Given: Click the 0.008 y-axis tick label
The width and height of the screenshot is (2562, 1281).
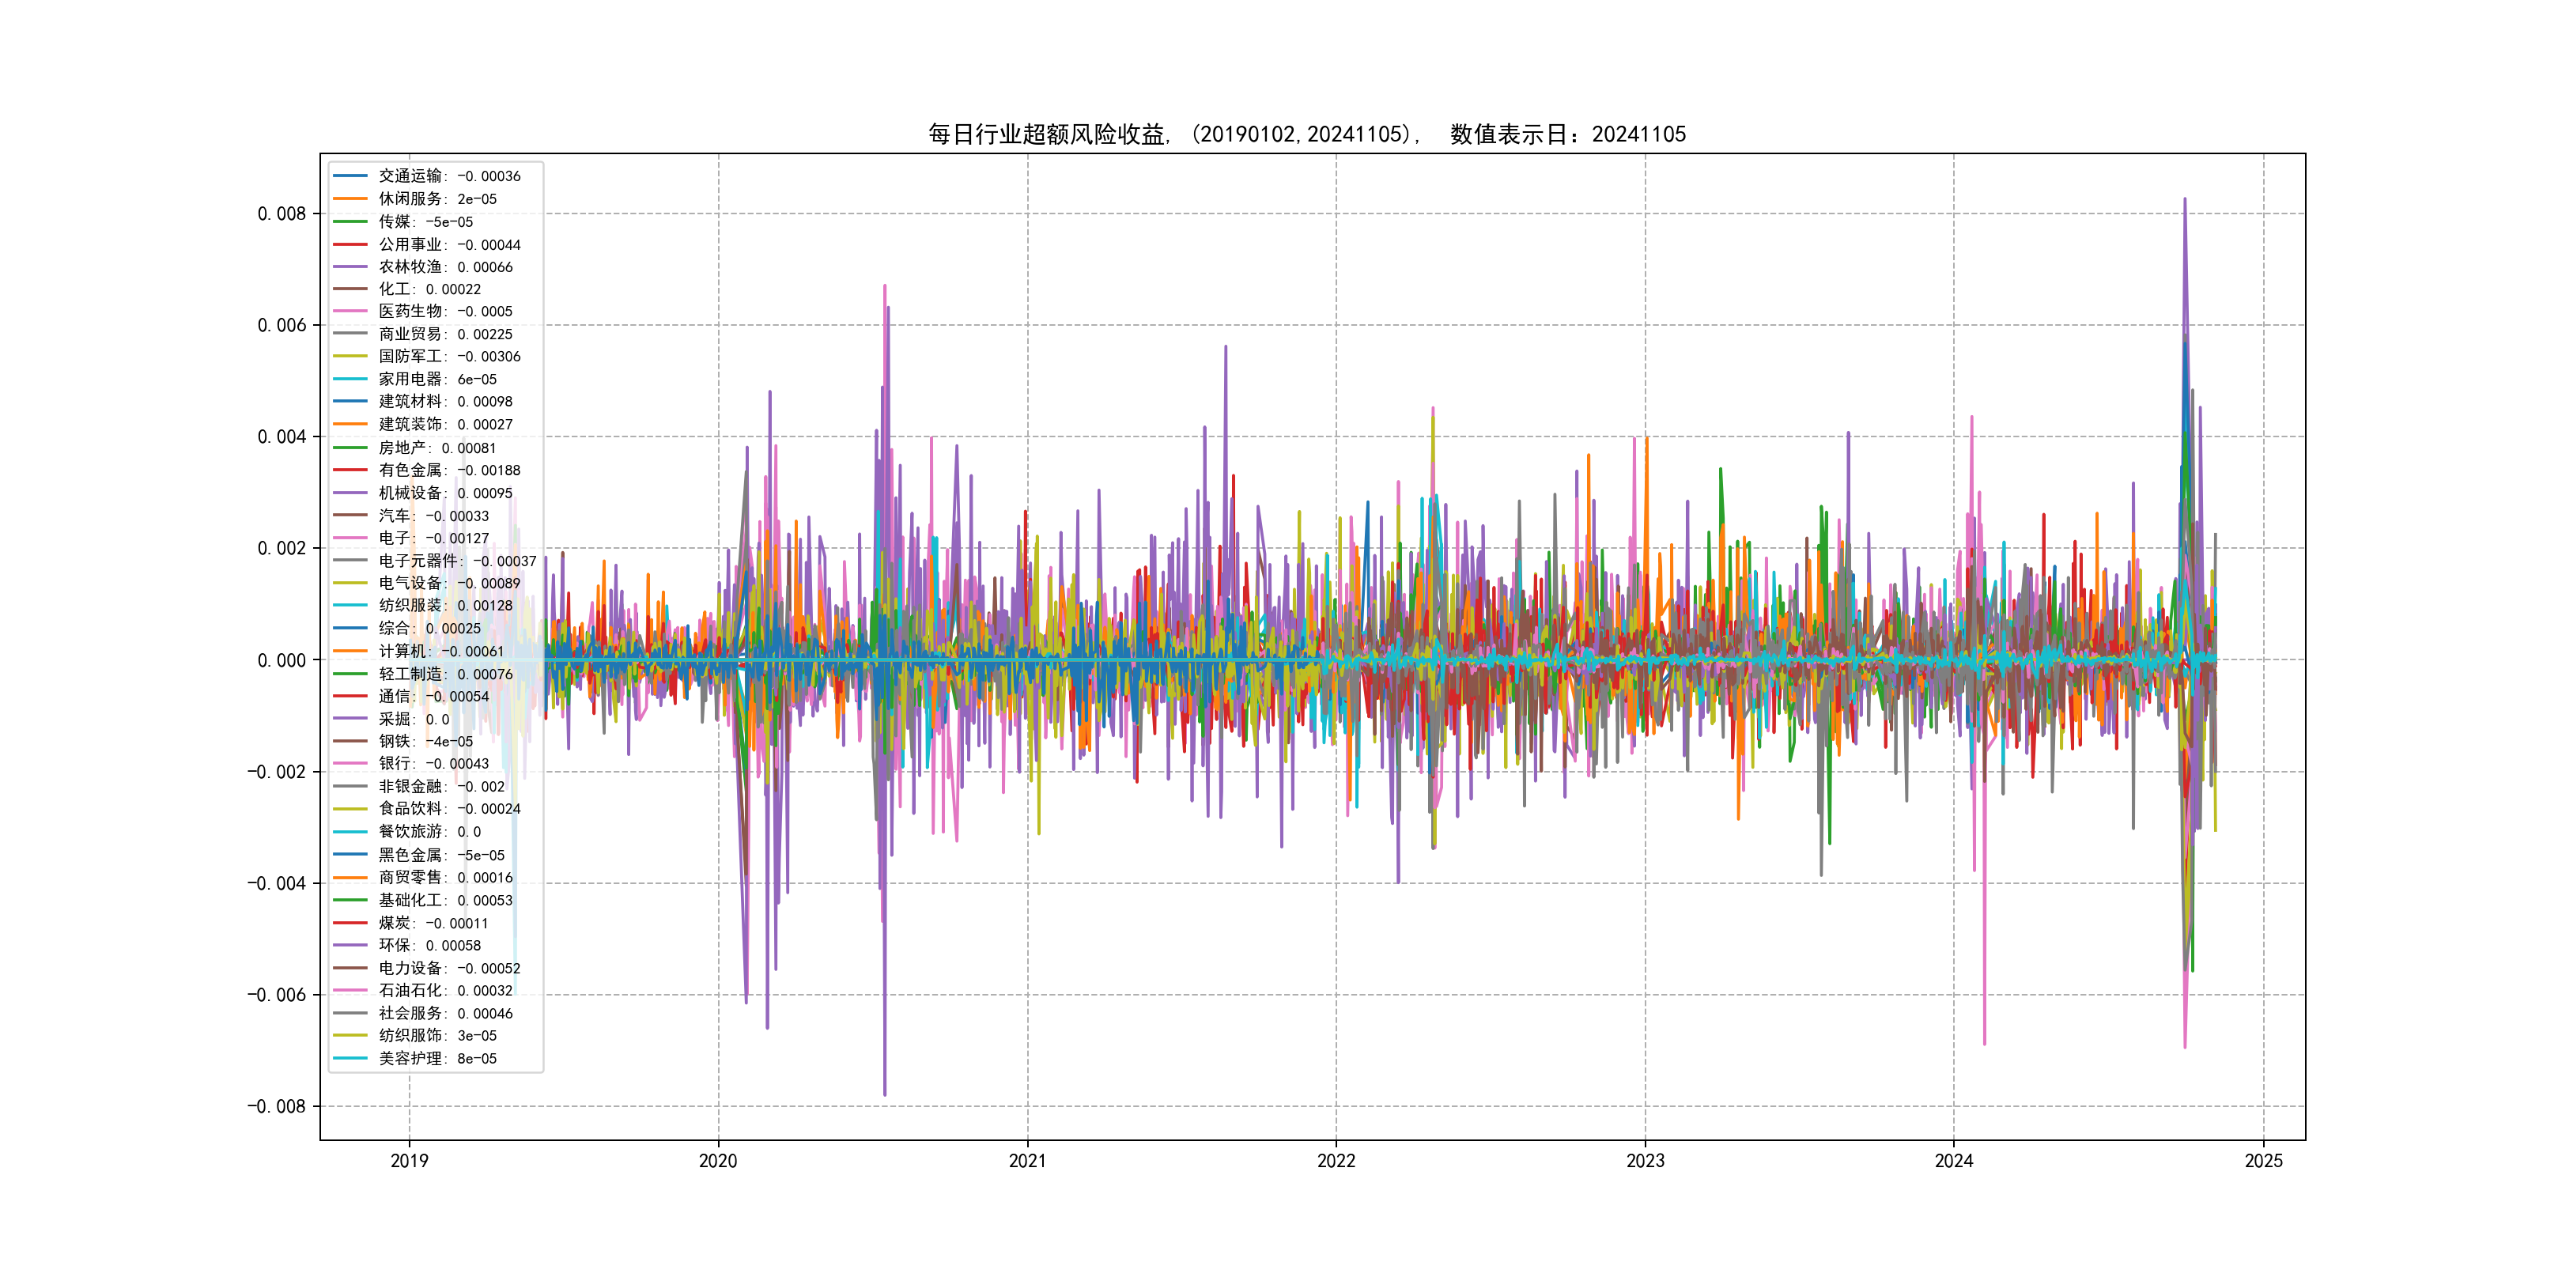Looking at the screenshot, I should (282, 213).
